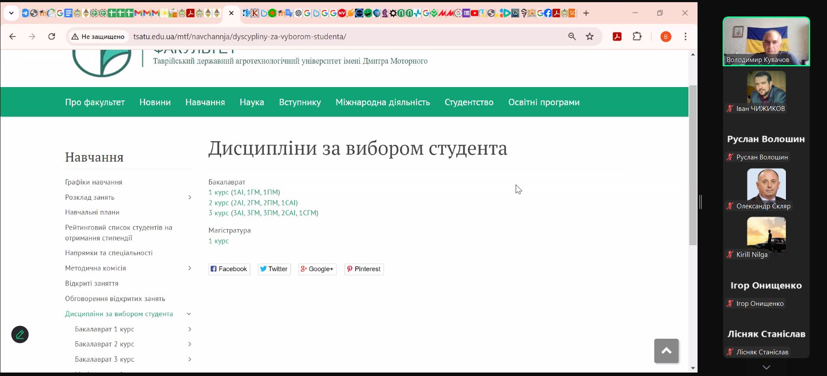Click the browser back arrow
Image resolution: width=827 pixels, height=376 pixels.
[13, 36]
